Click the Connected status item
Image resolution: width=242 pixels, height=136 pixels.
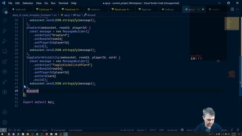click(58, 130)
